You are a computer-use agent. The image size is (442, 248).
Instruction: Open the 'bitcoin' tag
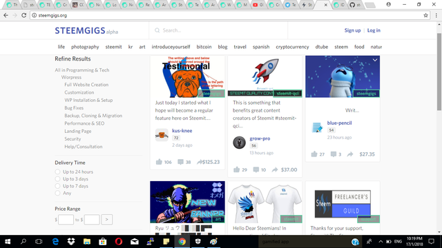(204, 47)
